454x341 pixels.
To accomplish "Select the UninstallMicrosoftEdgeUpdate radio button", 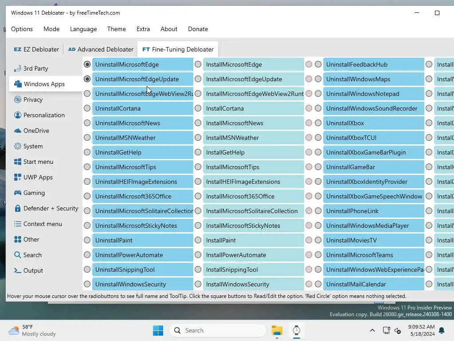I will click(87, 79).
